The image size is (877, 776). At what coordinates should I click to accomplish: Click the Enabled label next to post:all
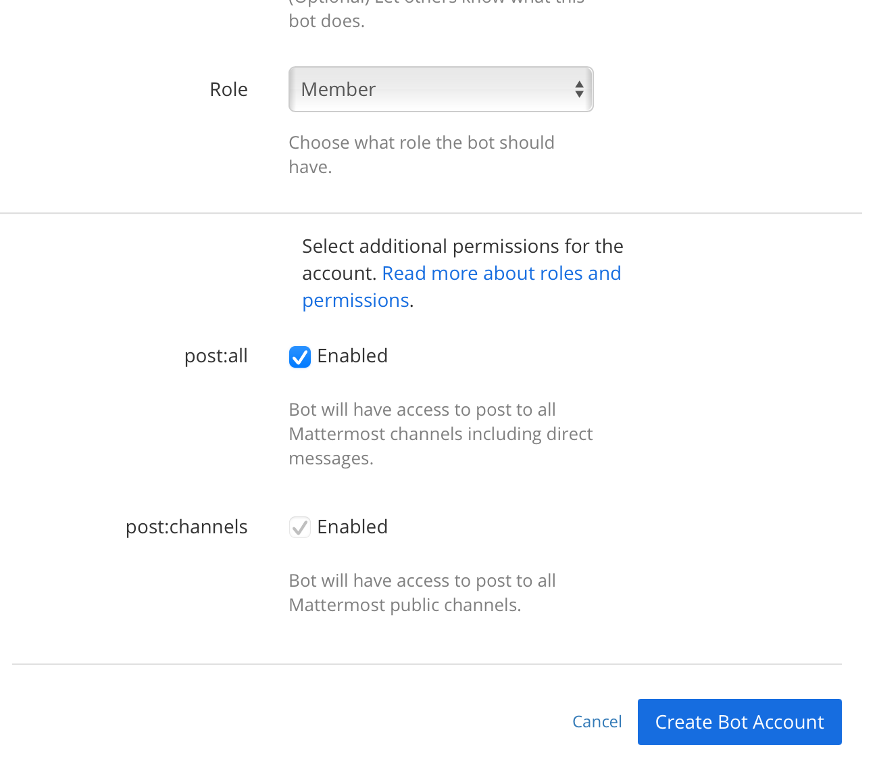352,356
